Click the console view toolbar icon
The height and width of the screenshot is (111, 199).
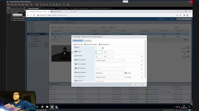pos(64,5)
